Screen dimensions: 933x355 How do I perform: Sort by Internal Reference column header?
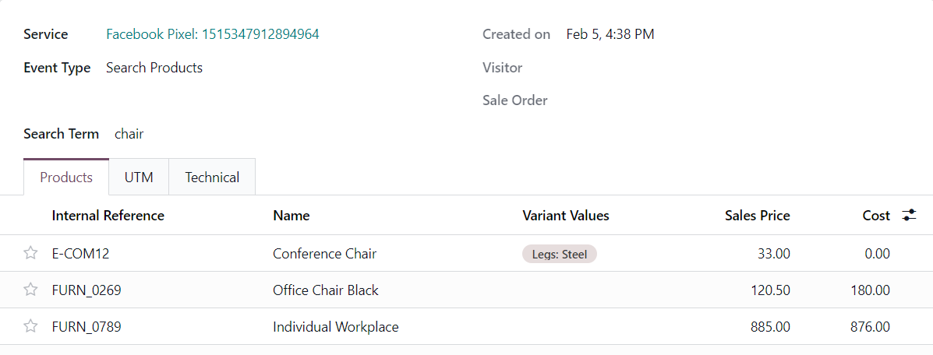pyautogui.click(x=108, y=216)
